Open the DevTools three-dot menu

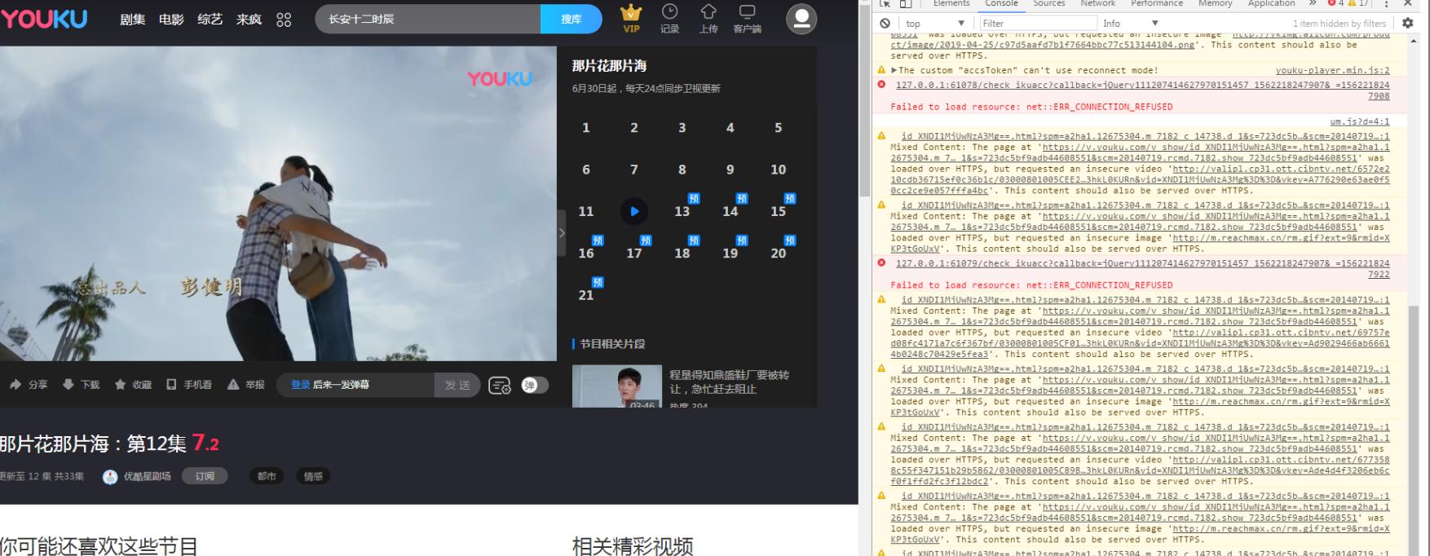pos(1386,3)
